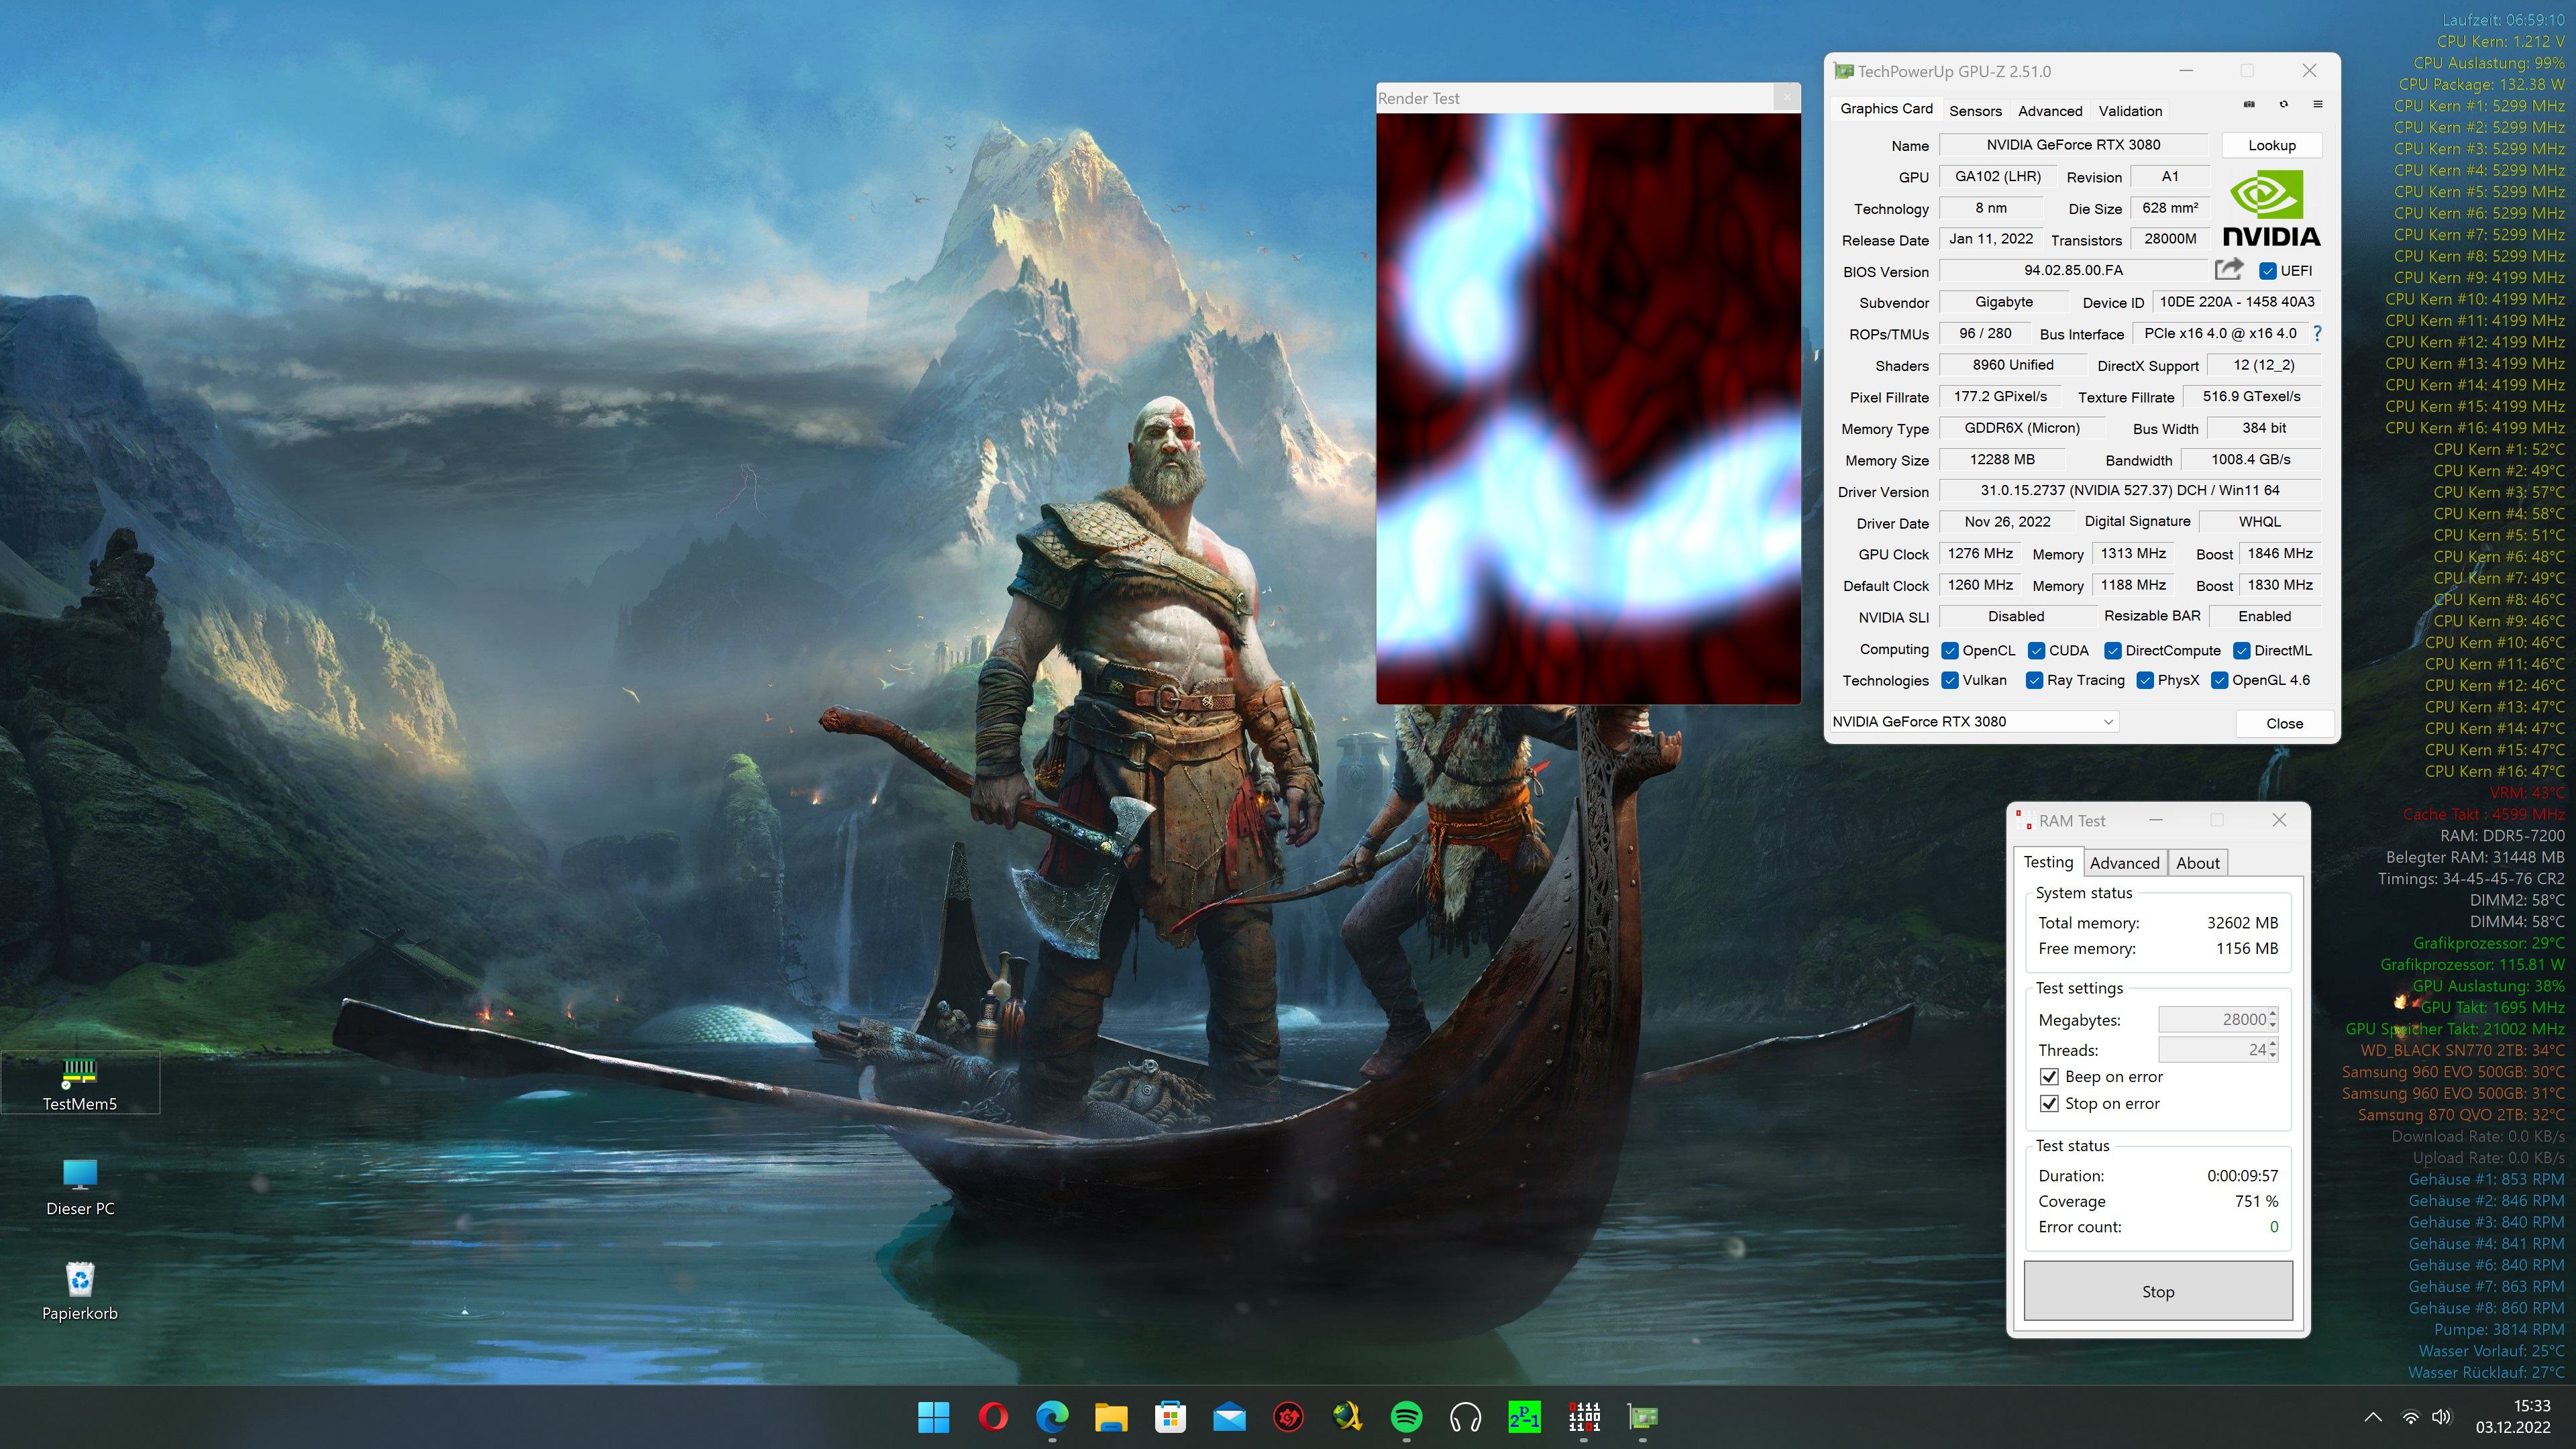Switch to the RAM Test taskbar icon
The image size is (2576, 1449).
point(1584,1416)
